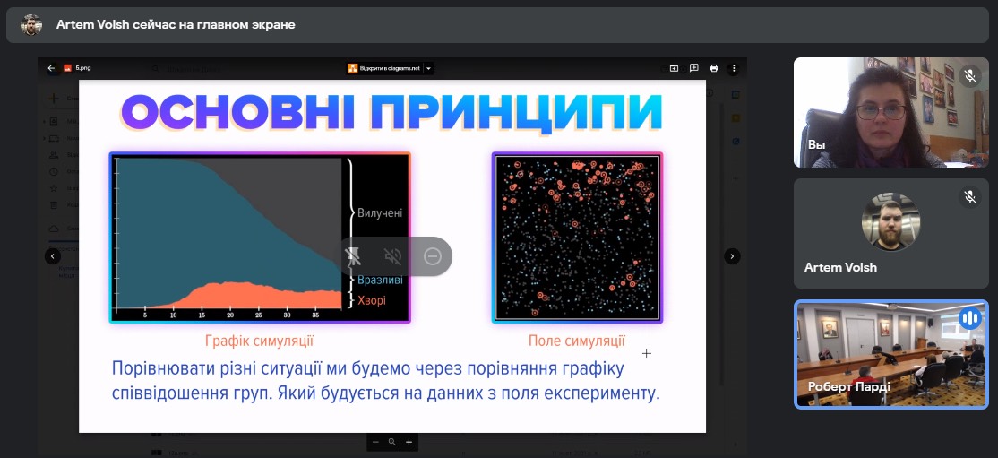Unpin the presentation with the pin icon
Screen dimensions: 998x458
[x=354, y=256]
